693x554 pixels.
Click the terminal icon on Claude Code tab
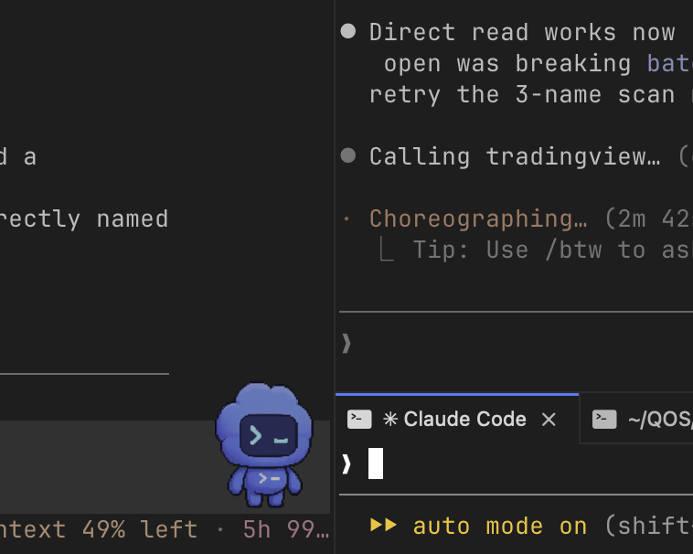tap(359, 420)
